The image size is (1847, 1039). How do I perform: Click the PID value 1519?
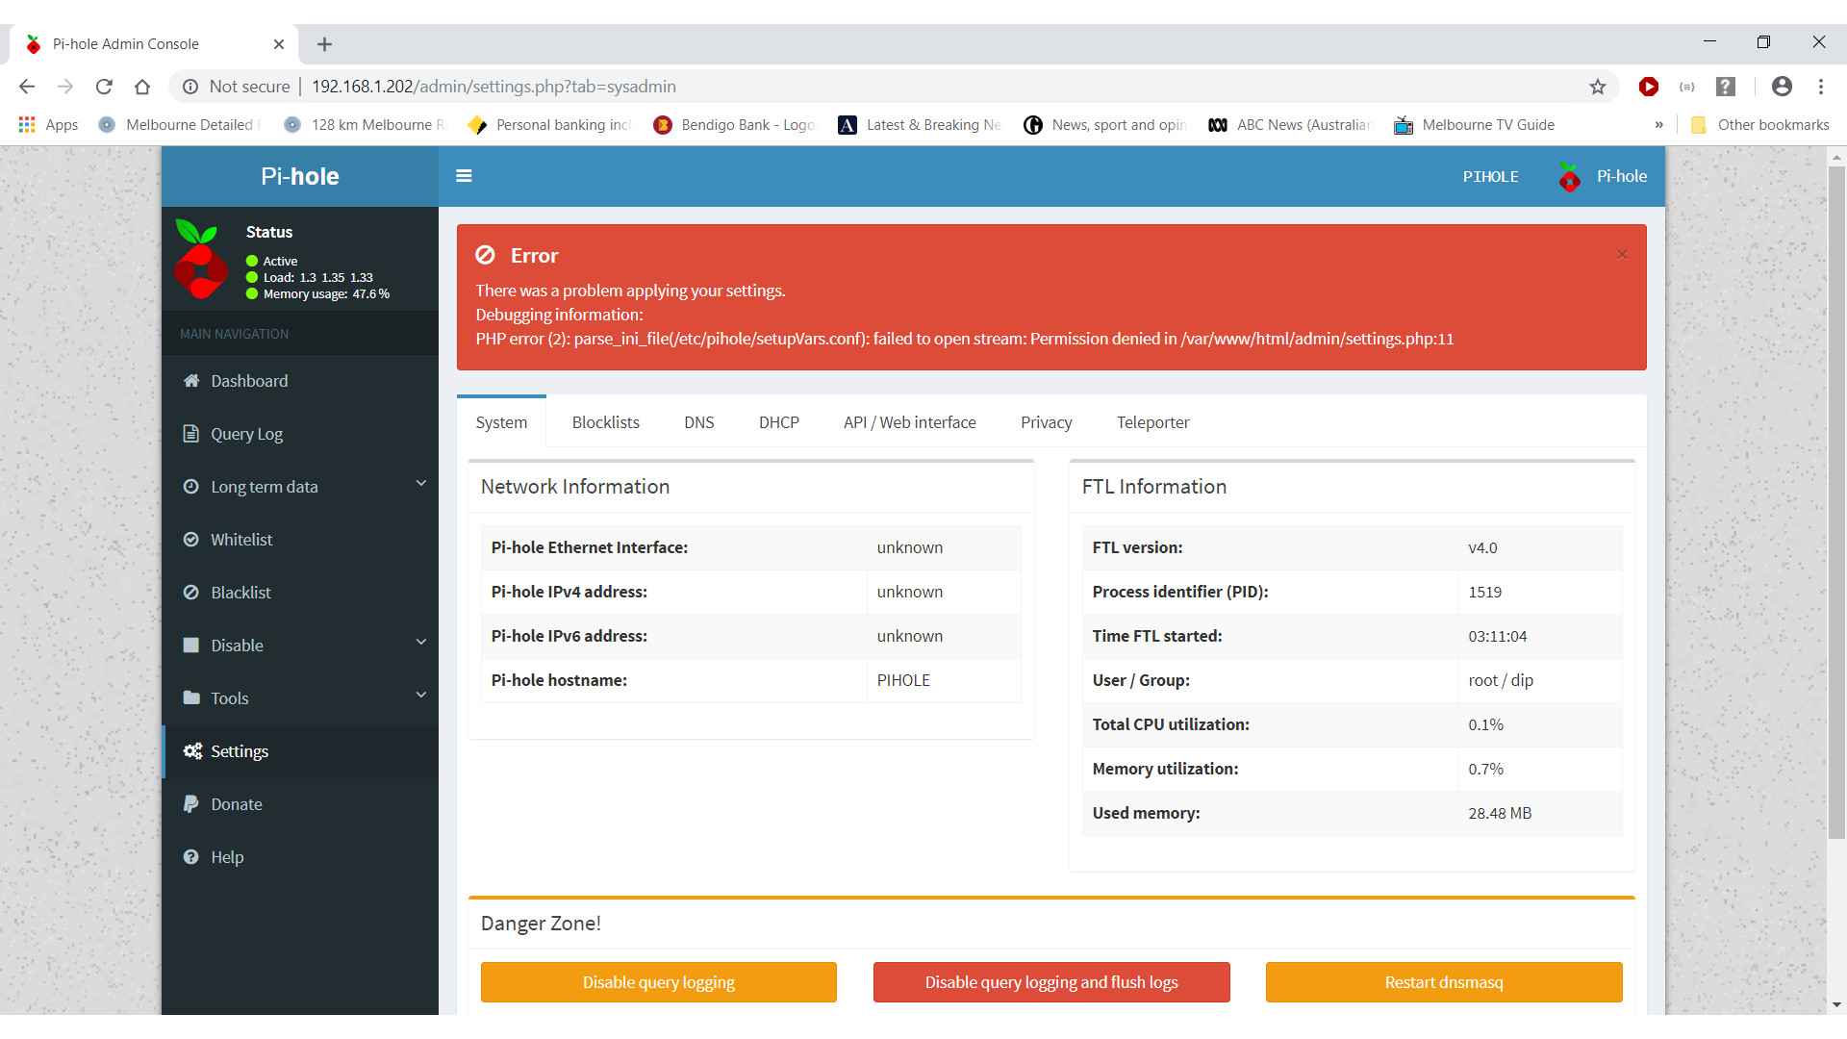click(1484, 592)
